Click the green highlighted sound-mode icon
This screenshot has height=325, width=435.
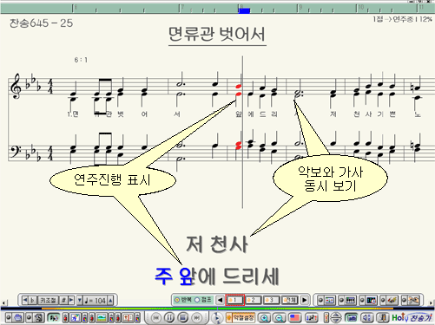coord(54,317)
